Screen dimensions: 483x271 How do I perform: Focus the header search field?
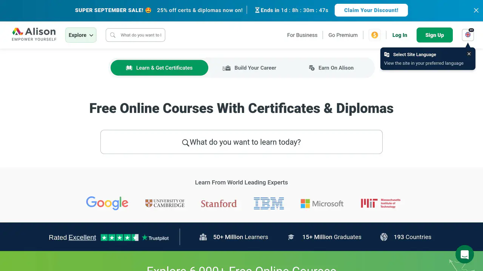tap(135, 35)
